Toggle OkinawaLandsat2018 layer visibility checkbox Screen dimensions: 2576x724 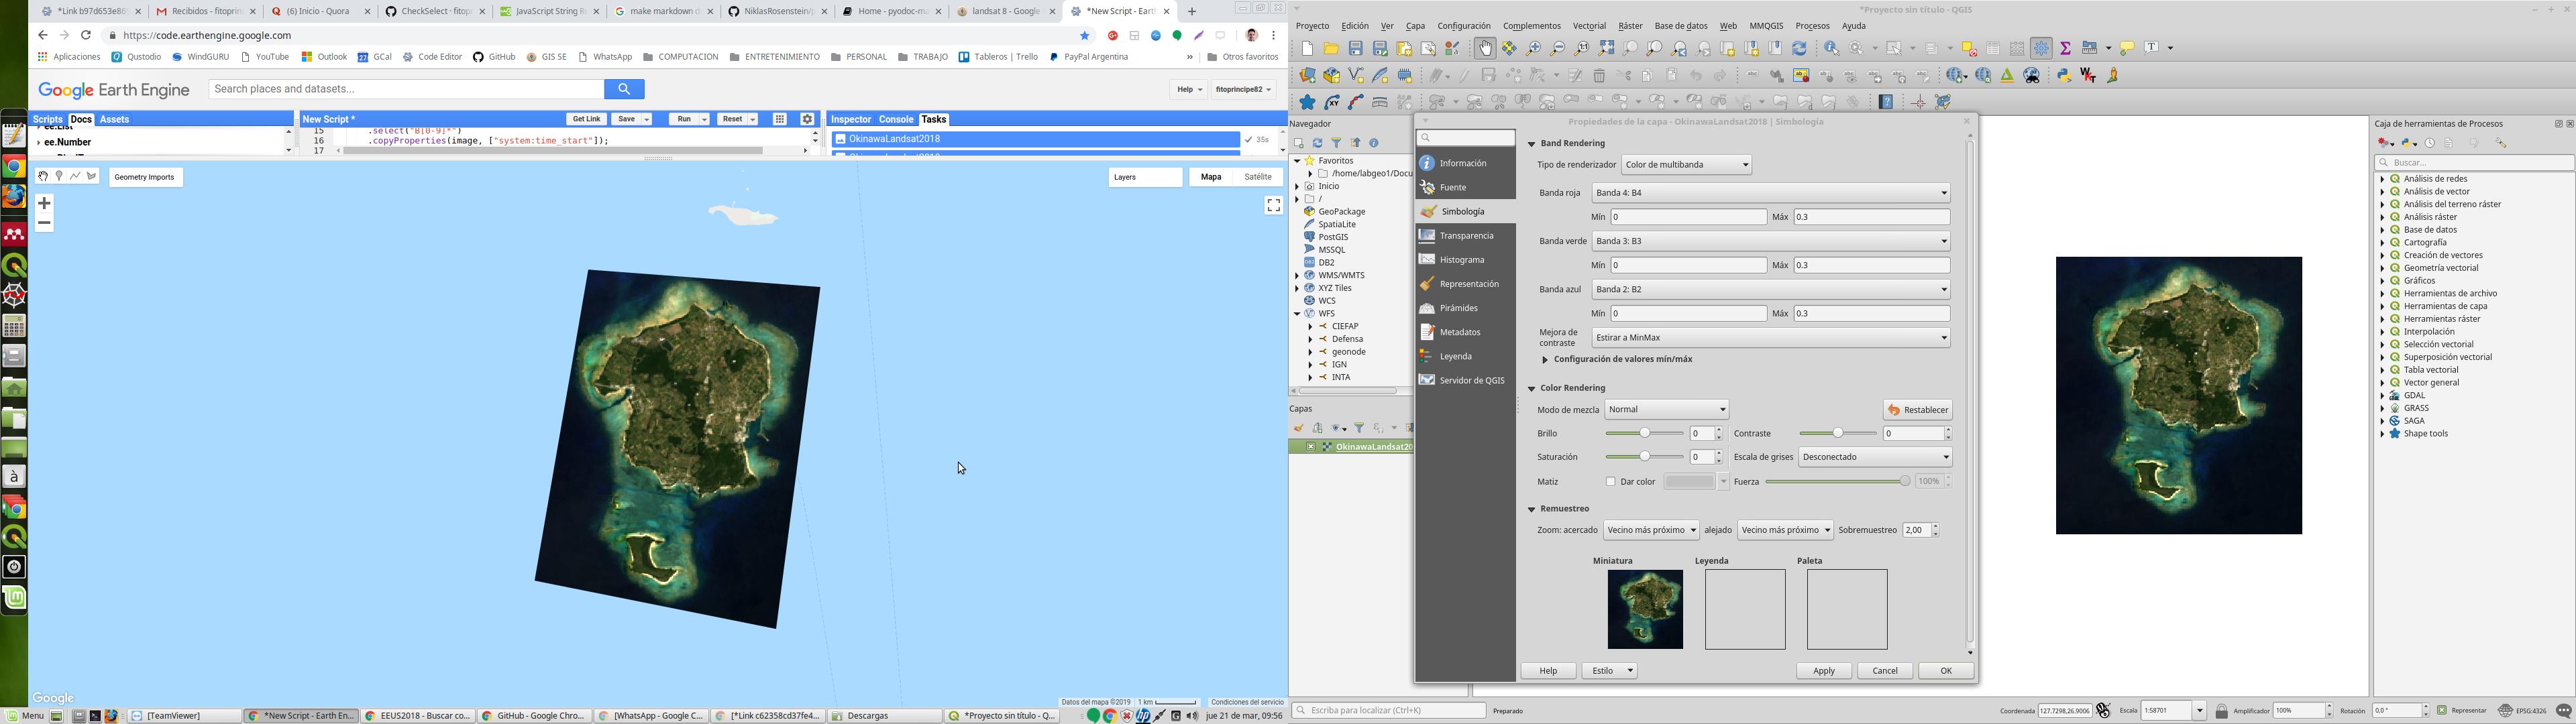point(1310,447)
